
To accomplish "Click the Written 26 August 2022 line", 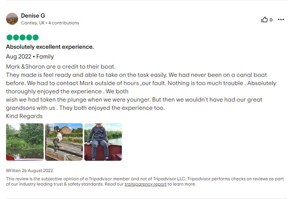I will click(29, 171).
